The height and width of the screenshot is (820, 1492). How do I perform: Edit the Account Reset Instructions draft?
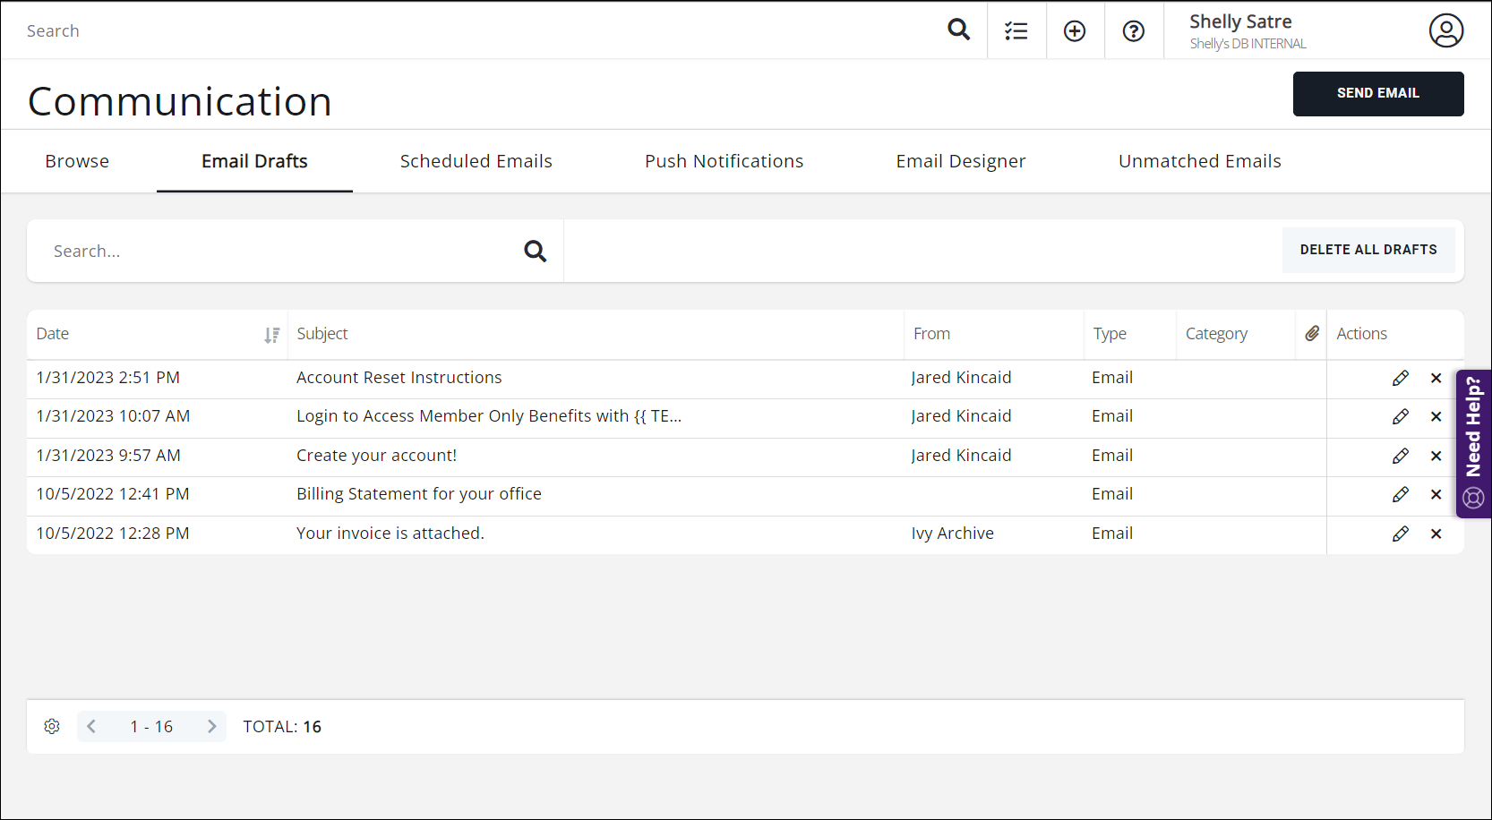[x=1401, y=379]
